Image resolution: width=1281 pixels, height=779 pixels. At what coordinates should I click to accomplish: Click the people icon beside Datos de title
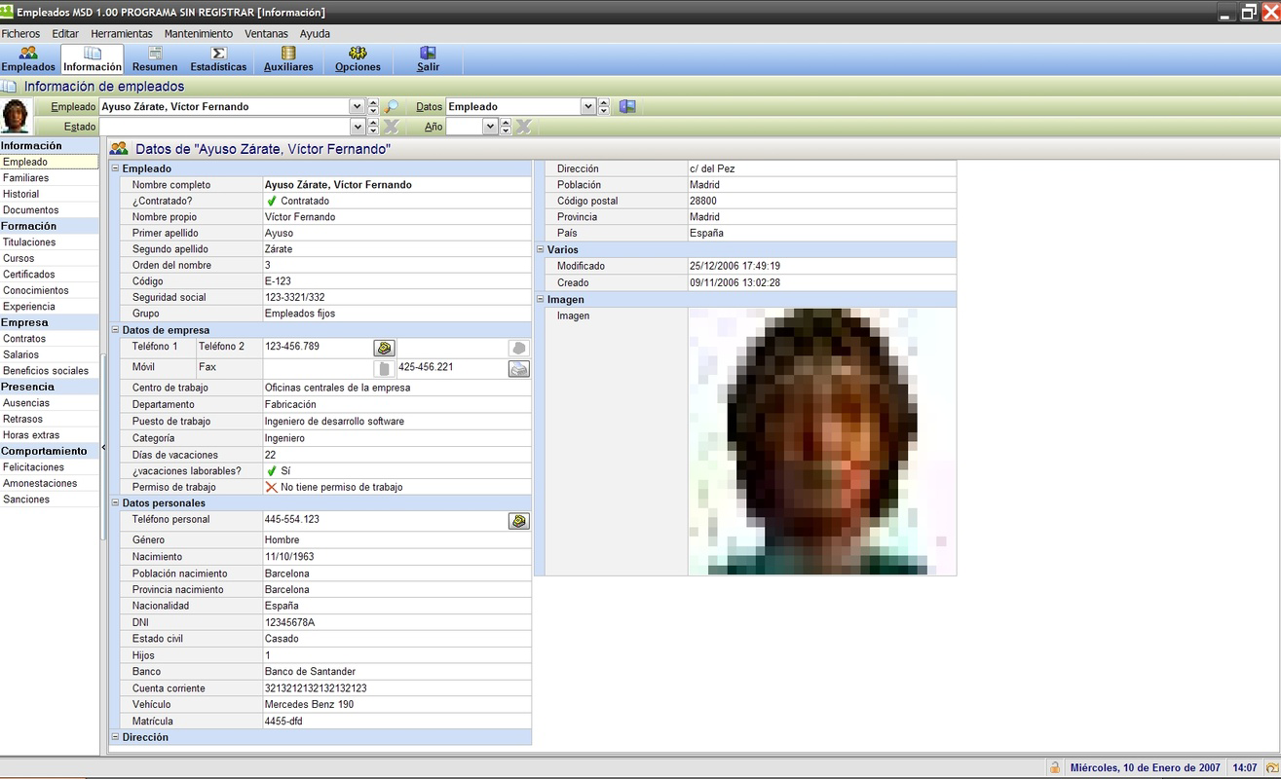[x=119, y=148]
